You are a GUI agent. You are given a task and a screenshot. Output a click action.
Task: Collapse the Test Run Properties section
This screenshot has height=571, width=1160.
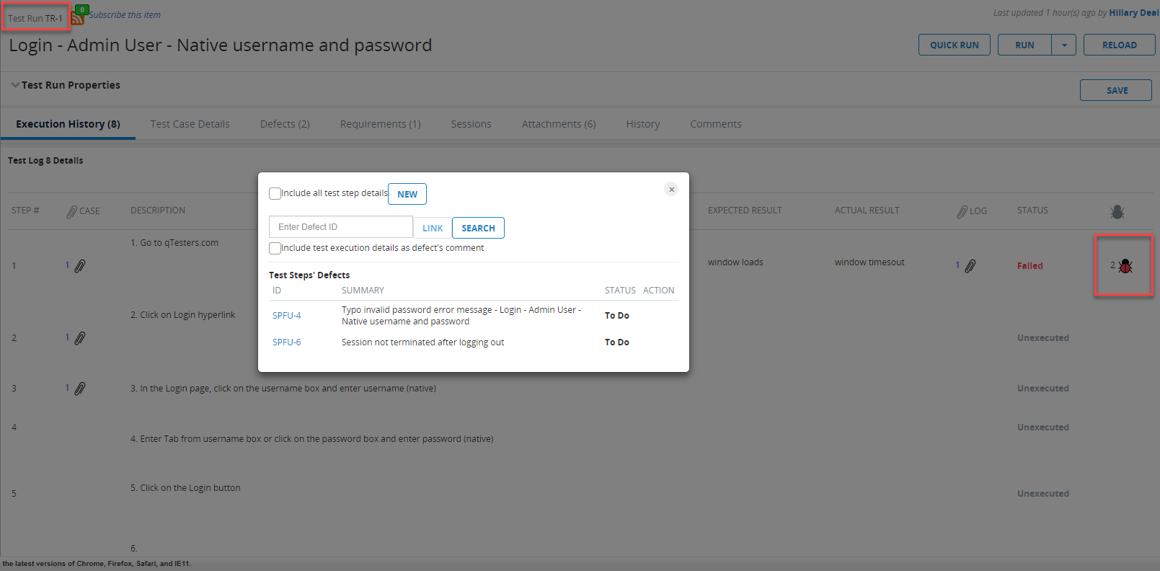click(x=15, y=85)
